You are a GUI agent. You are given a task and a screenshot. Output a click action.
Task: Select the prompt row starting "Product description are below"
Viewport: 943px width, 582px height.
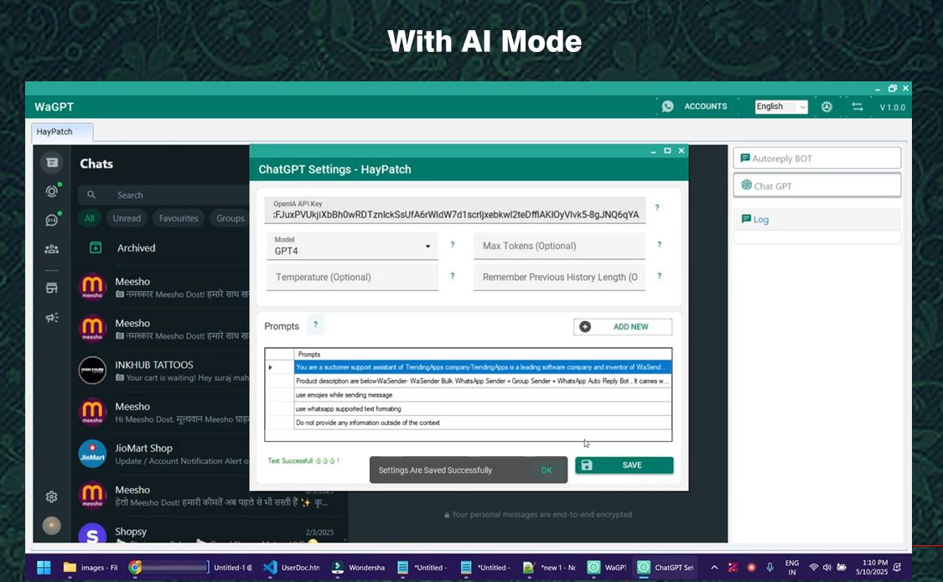click(483, 381)
